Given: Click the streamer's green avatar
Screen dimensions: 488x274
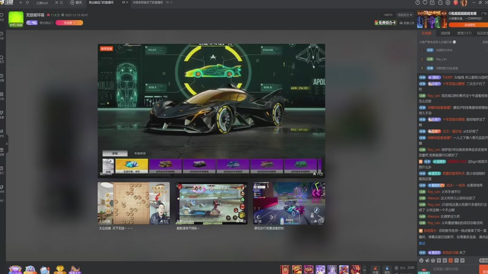Looking at the screenshot, I should [x=16, y=19].
